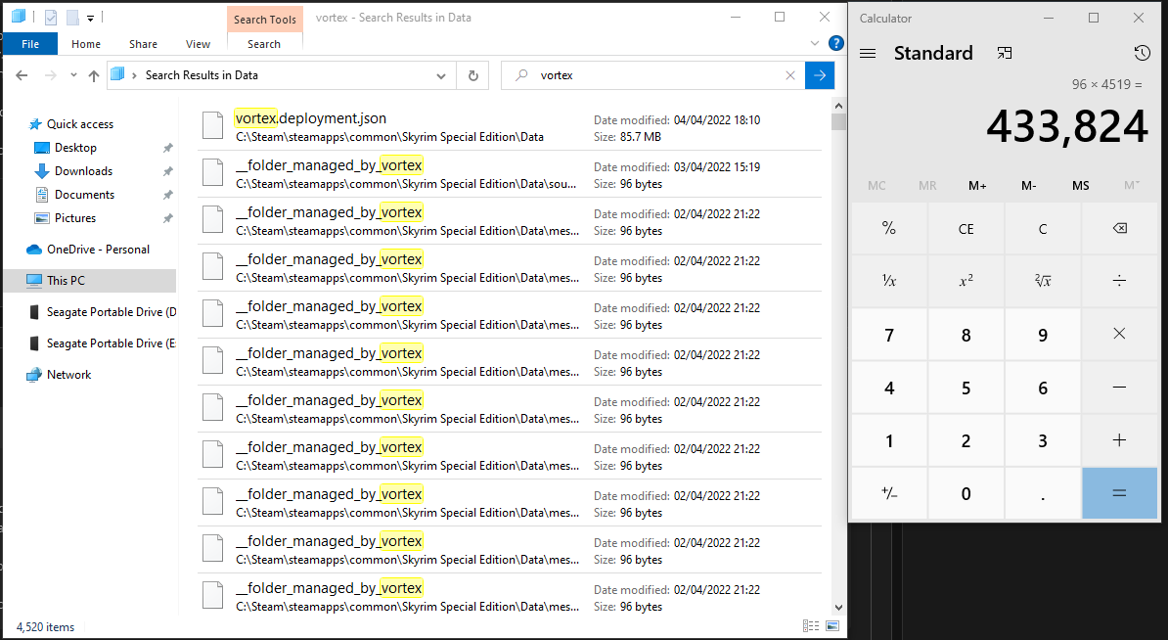Clear the vortex search box
Viewport: 1168px width, 640px height.
[790, 75]
